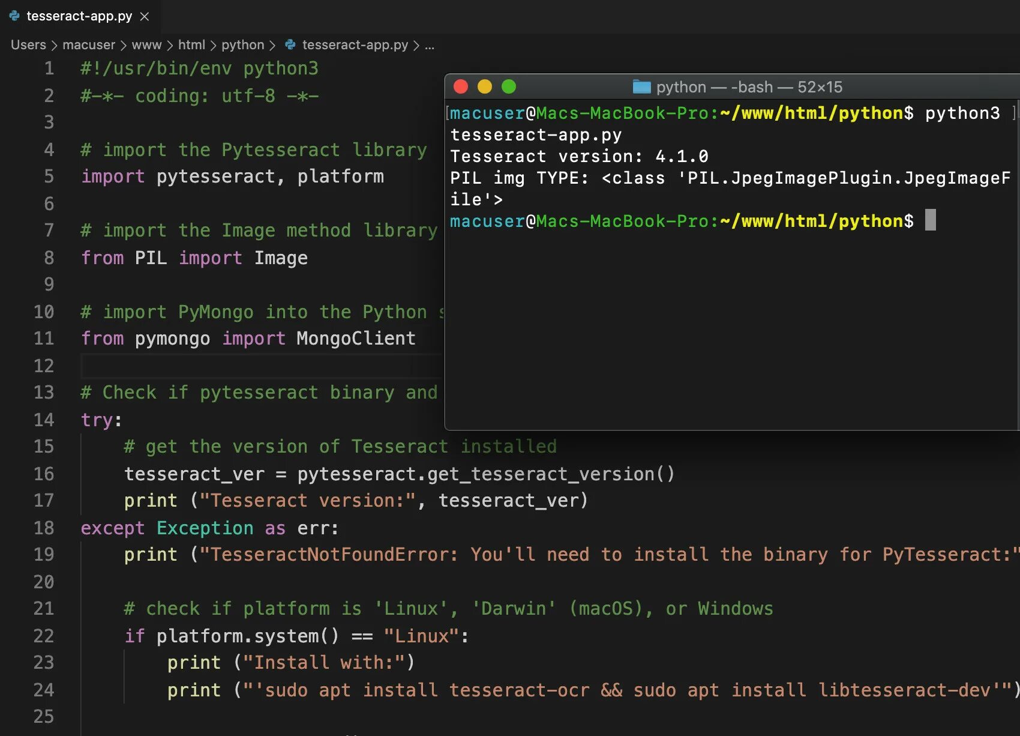Click the Python icon on the tesseract-app.py tab
This screenshot has height=736, width=1020.
point(14,16)
